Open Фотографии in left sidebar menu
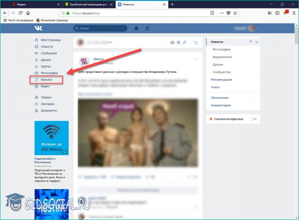Screen dimensions: 299x220 (46, 73)
